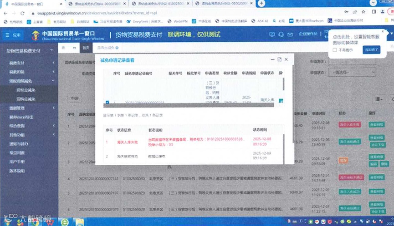This screenshot has width=394, height=226.
Task: Reload the page with the refresh icon
Action: (x=22, y=13)
